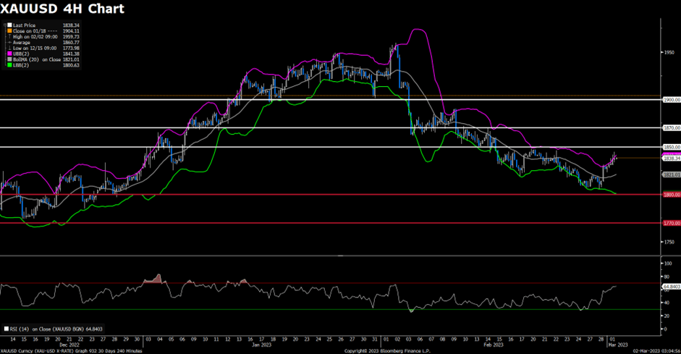This screenshot has height=354, width=681.
Task: Click the 64.8403 RSI value tag
Action: tap(671, 287)
